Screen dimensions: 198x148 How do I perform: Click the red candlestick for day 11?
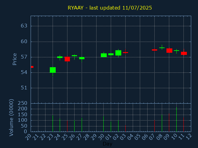tap(184, 53)
